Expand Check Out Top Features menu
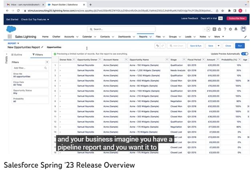This screenshot has width=252, height=172. [35, 20]
